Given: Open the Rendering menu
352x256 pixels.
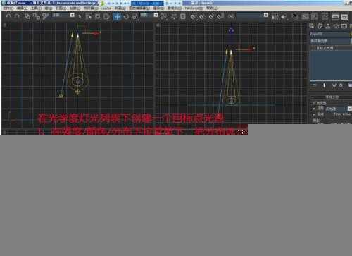Looking at the screenshot, I should pos(159,8).
